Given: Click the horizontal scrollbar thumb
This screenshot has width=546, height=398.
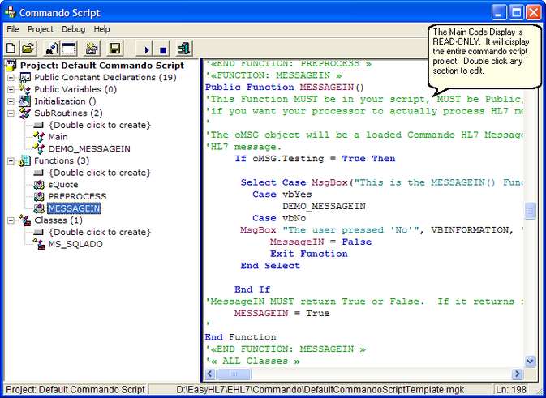Looking at the screenshot, I should [x=234, y=374].
